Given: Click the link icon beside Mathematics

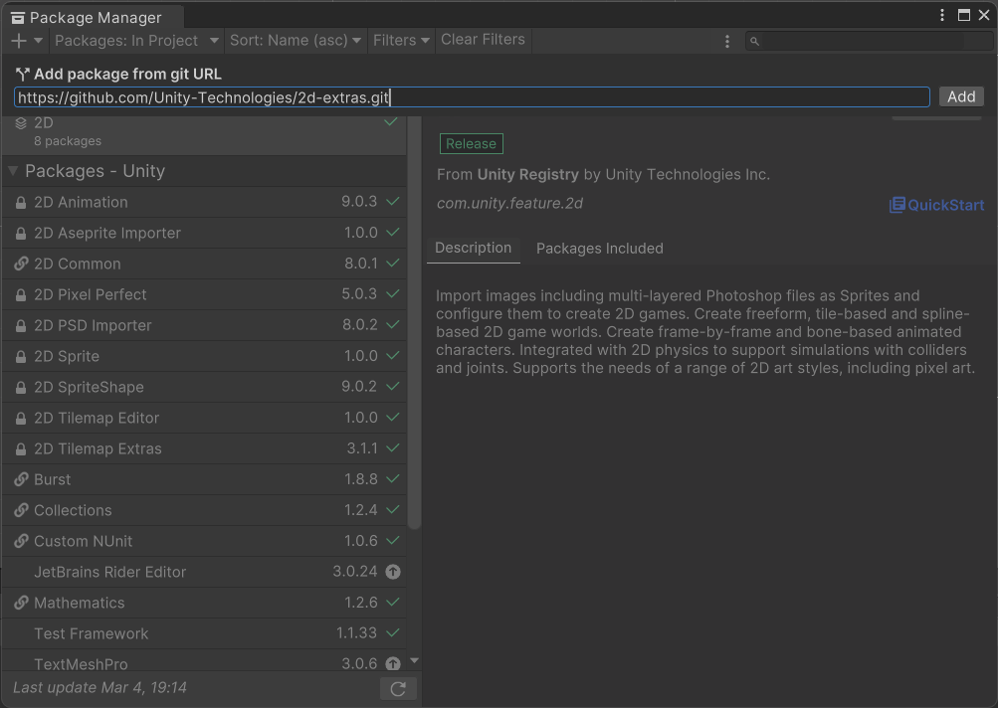Looking at the screenshot, I should 21,603.
